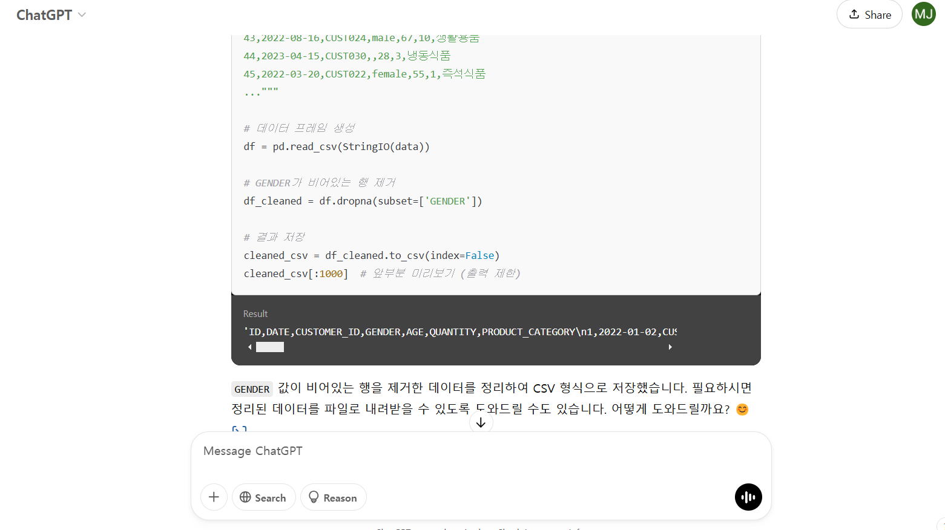
Task: Click the smiling emoji at the reply's end
Action: click(x=742, y=410)
